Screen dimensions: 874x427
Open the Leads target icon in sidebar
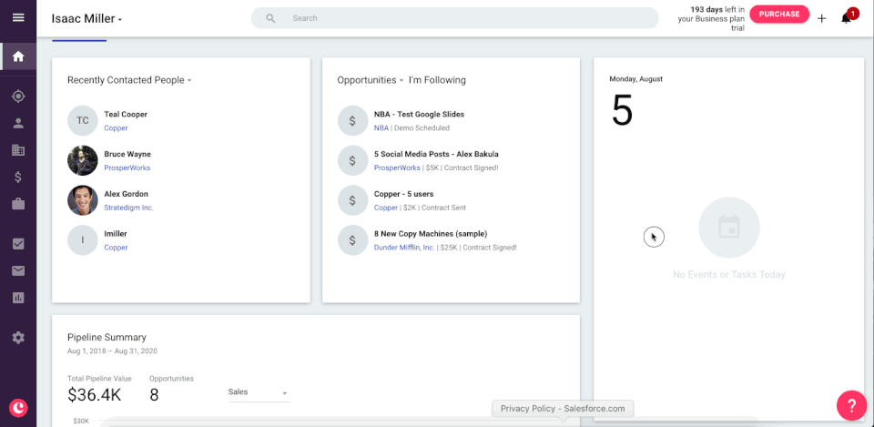(18, 97)
